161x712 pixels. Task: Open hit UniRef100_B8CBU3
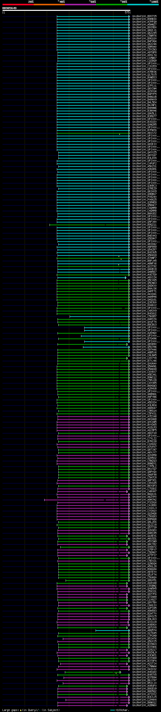144,325
